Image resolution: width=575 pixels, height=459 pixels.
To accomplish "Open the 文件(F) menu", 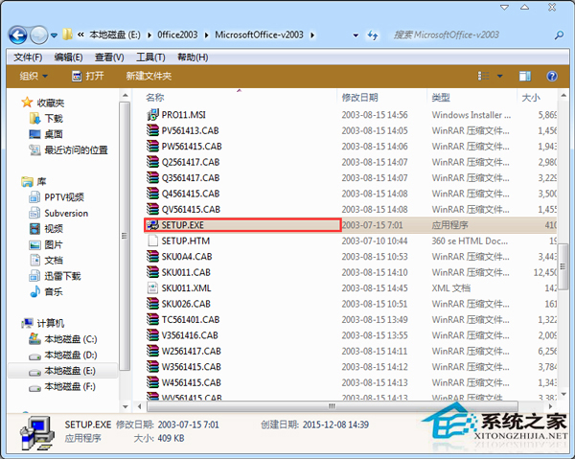I will [x=28, y=57].
